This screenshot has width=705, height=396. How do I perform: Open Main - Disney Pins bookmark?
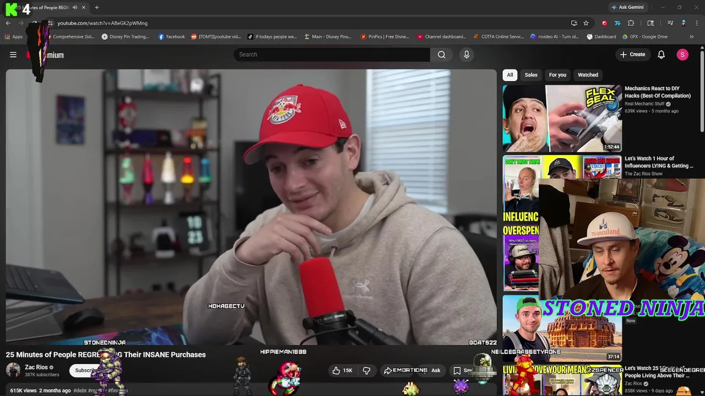(328, 37)
